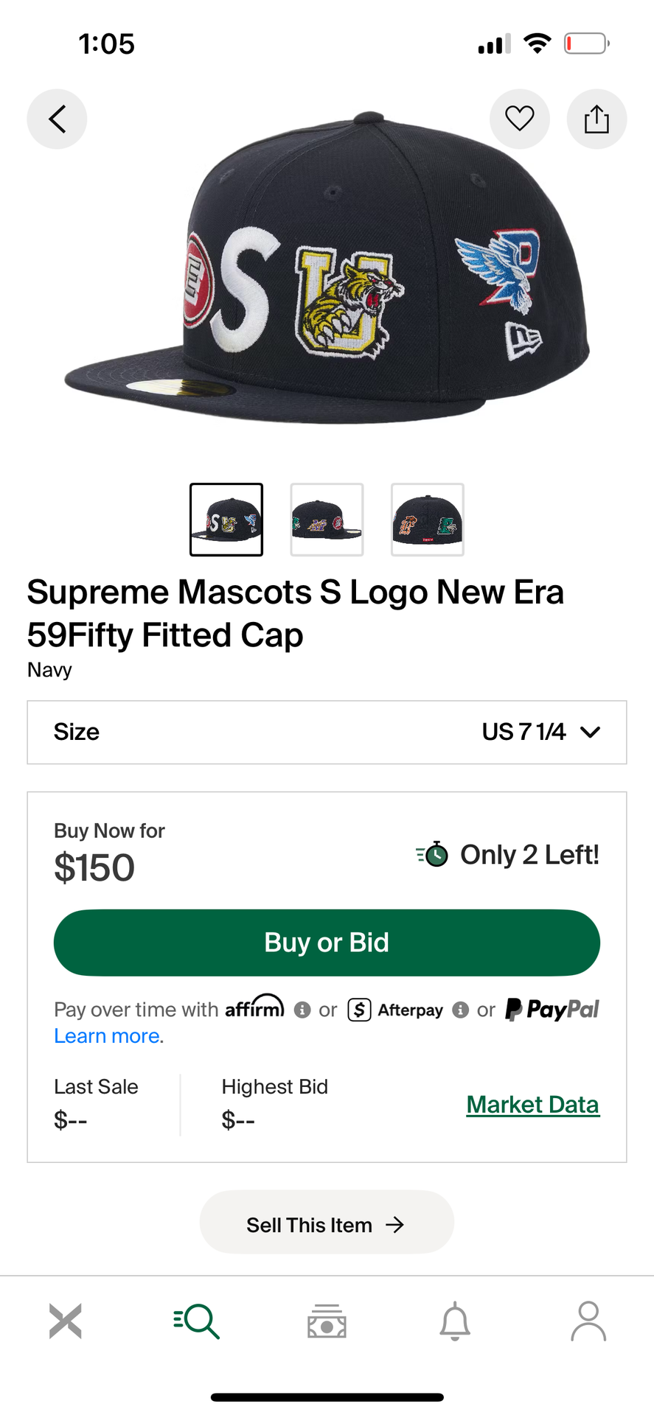The height and width of the screenshot is (1415, 654).
Task: Tap Sell This Item button
Action: [327, 1225]
